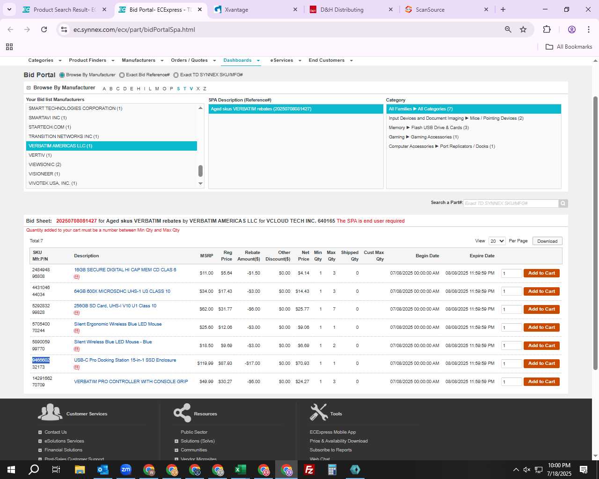Click the manufacturer list scrollbar thumb
The width and height of the screenshot is (599, 479).
[200, 171]
